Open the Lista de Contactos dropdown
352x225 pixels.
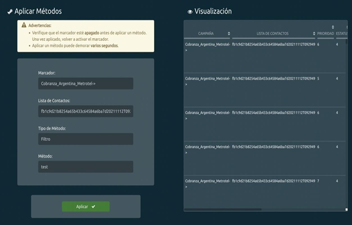[x=85, y=111]
